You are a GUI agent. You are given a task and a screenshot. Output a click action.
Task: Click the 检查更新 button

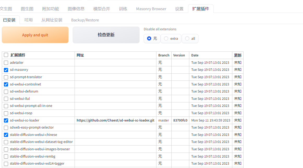coord(106,35)
